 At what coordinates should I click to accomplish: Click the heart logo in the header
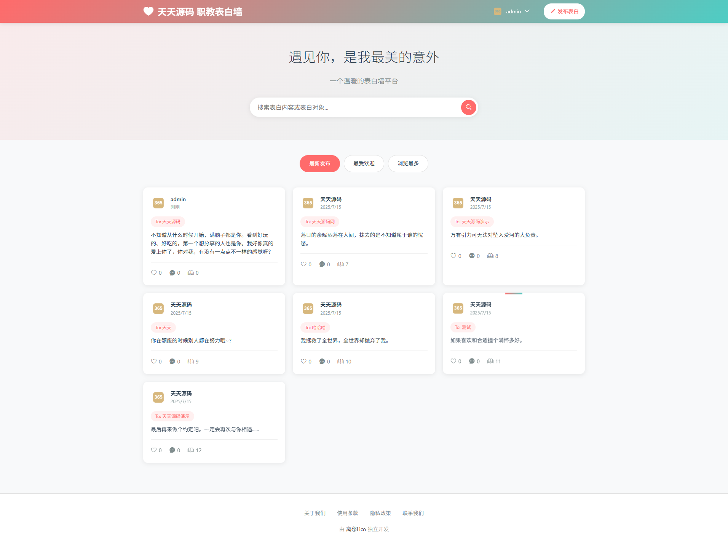click(148, 11)
